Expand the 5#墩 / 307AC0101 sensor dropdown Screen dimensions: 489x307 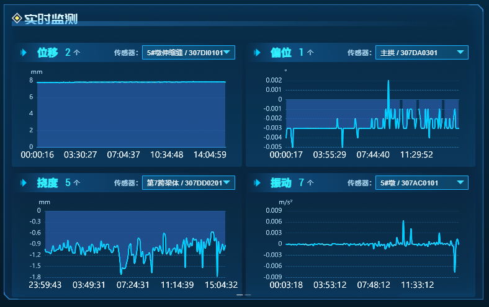422,183
